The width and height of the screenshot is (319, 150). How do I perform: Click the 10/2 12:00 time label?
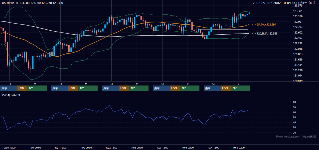pos(111,148)
